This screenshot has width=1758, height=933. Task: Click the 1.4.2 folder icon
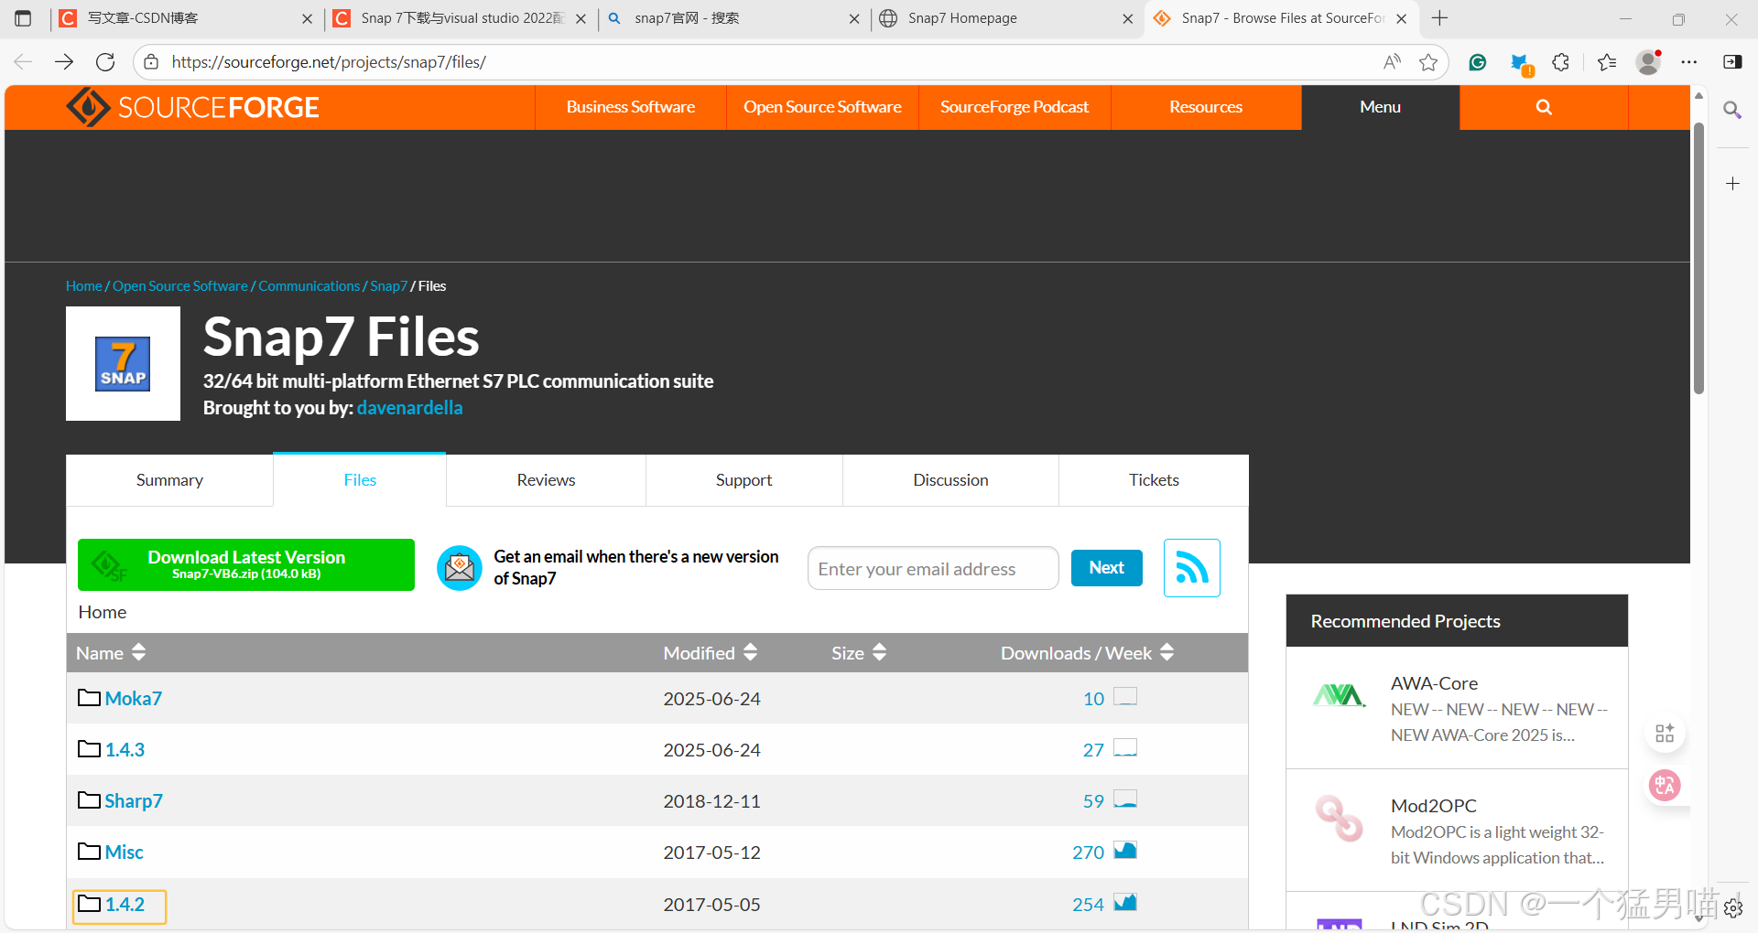[x=89, y=904]
